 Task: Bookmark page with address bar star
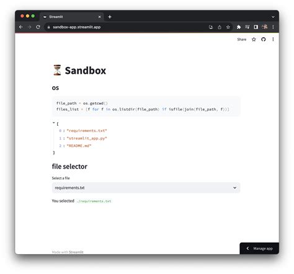click(228, 27)
